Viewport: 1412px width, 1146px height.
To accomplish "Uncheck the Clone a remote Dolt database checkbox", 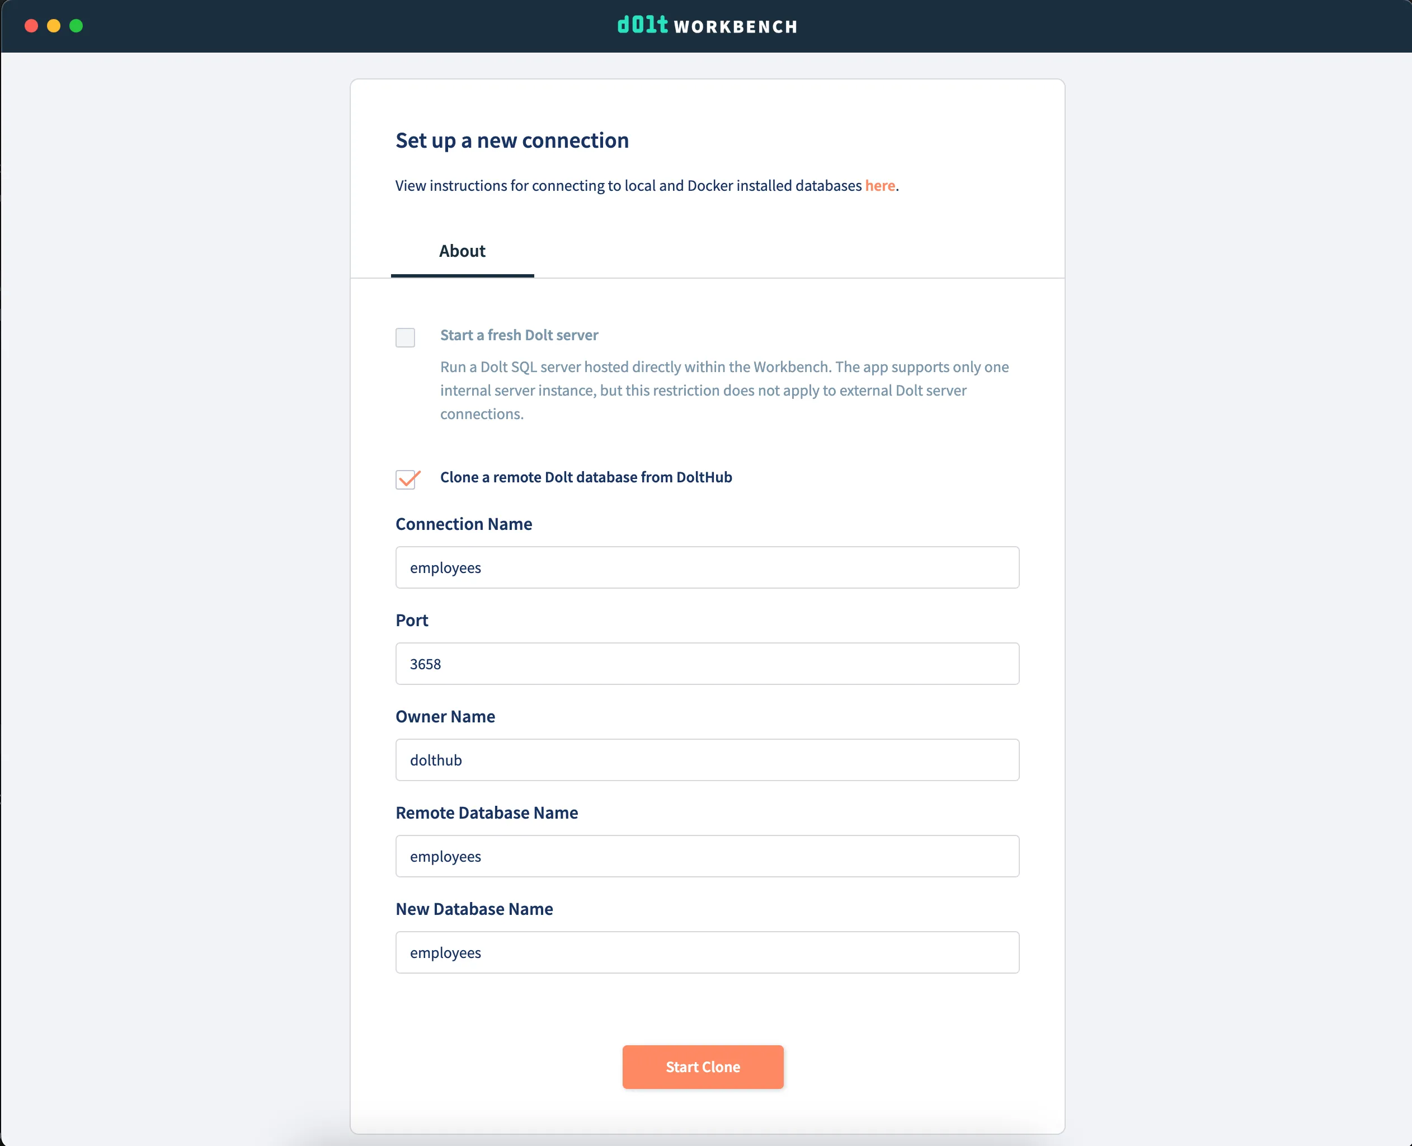I will pyautogui.click(x=406, y=479).
